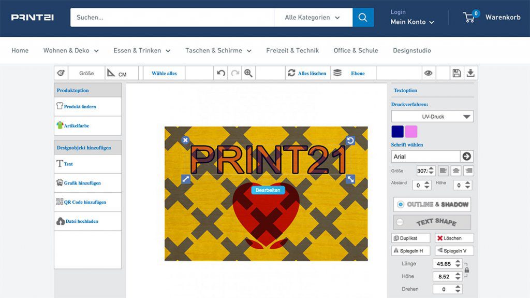Viewport: 530px width, 298px height.
Task: Click the rotate handle on the text object
Action: tap(350, 140)
